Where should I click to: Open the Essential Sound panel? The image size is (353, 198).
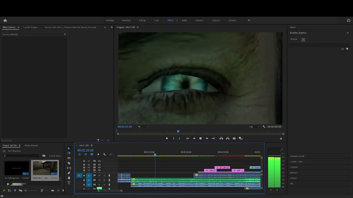point(297,156)
